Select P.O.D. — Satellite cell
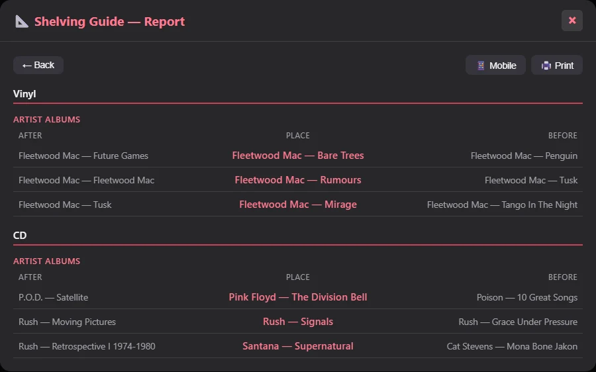 point(53,297)
